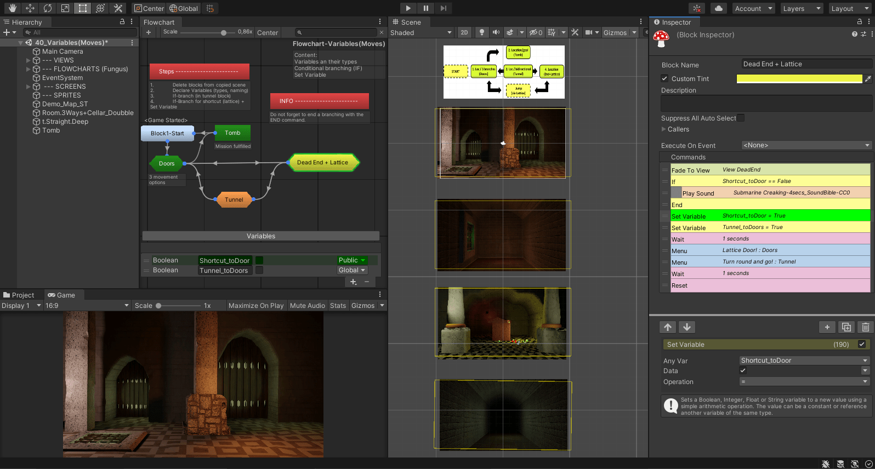Delete the selected command with the trash icon

click(865, 327)
